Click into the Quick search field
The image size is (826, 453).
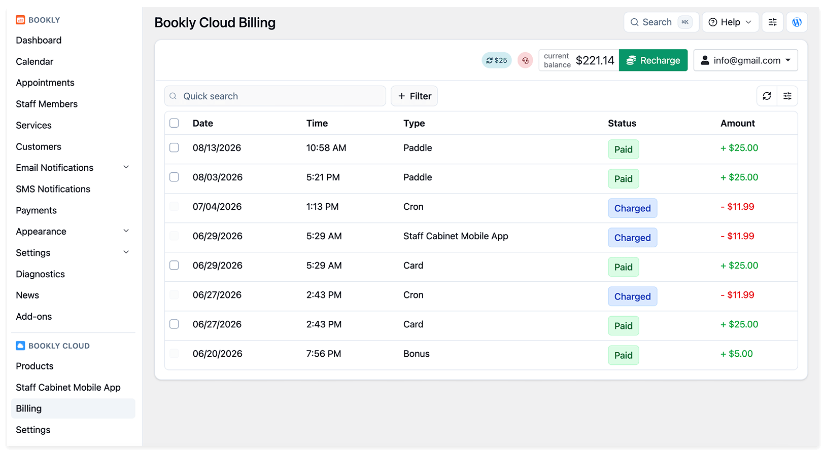coord(275,96)
